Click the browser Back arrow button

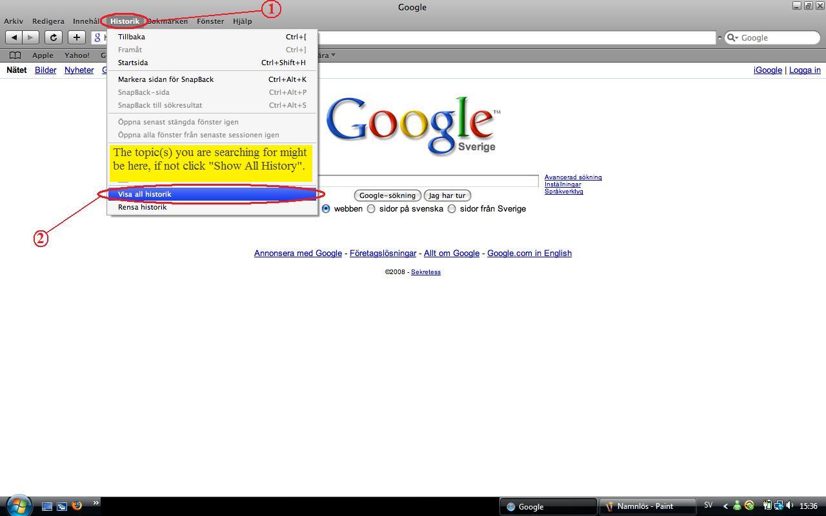click(14, 37)
